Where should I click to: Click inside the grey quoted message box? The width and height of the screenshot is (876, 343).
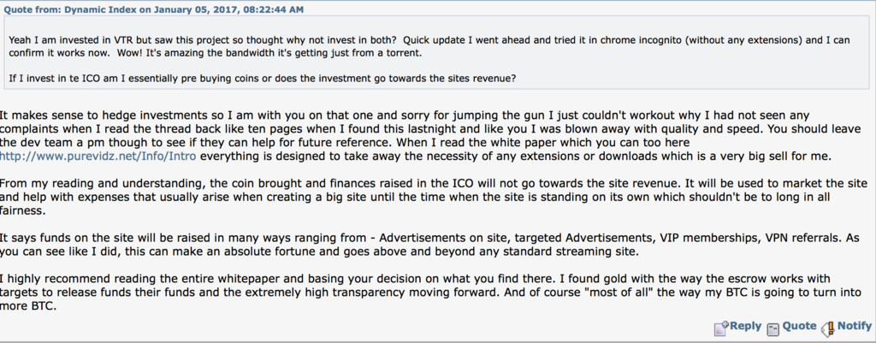pyautogui.click(x=436, y=52)
